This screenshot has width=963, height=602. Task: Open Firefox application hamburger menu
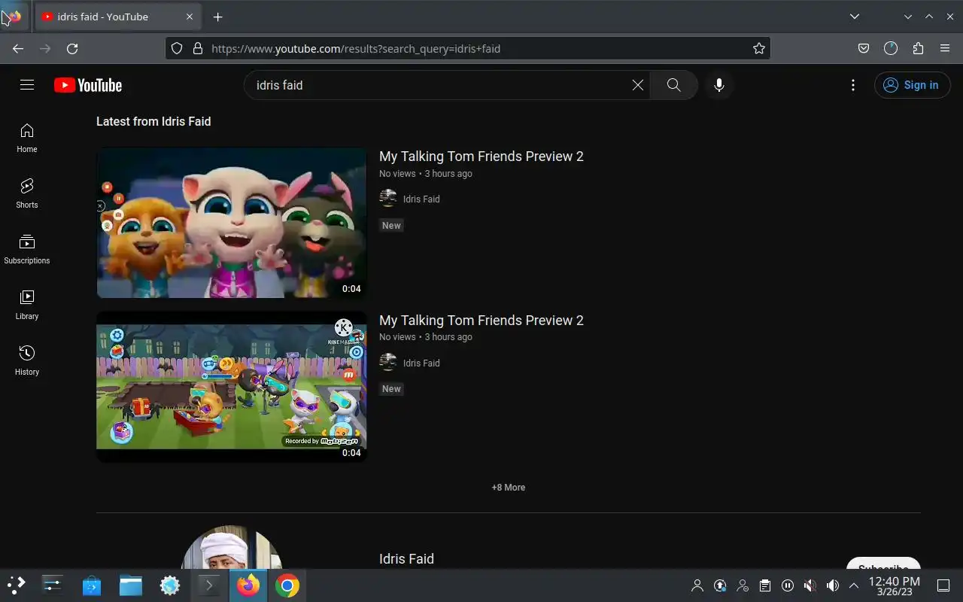pyautogui.click(x=945, y=48)
